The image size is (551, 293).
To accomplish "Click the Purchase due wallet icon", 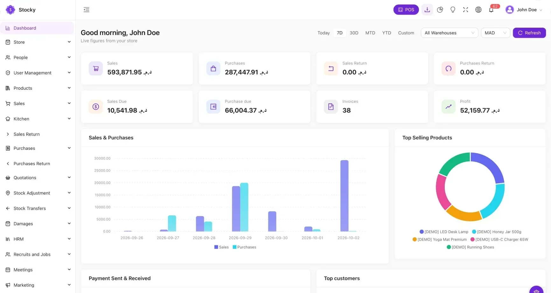I will click(x=213, y=107).
